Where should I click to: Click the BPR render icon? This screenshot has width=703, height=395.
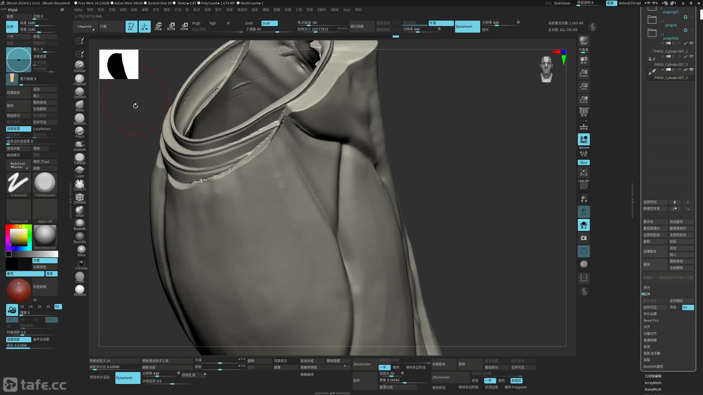coord(584,41)
